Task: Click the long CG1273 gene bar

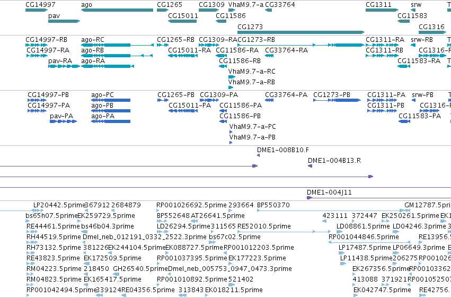Action: 301,32
